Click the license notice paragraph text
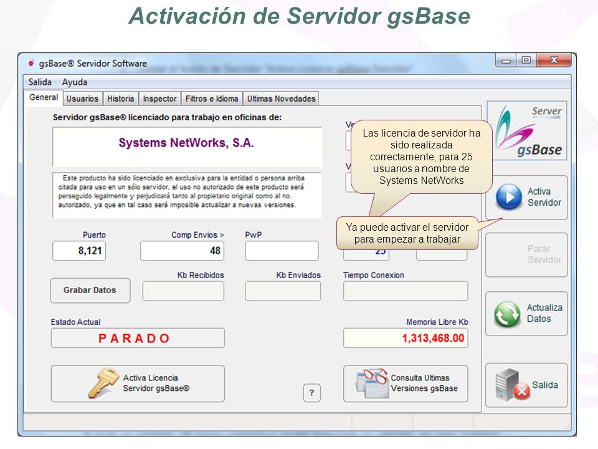The width and height of the screenshot is (598, 449). coord(181,191)
